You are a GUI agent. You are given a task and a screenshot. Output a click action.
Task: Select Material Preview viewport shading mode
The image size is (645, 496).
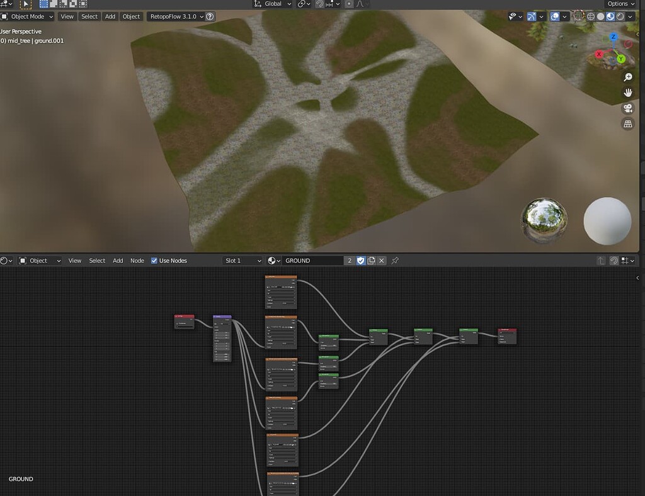coord(610,16)
